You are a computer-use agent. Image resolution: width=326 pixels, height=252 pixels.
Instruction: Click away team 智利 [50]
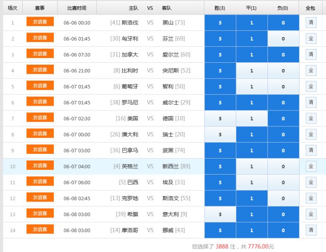[173, 86]
